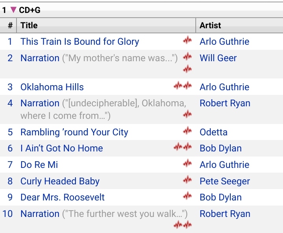The height and width of the screenshot is (233, 283).
Task: Collapse the CD+G medium disclosure triangle
Action: [x=13, y=10]
